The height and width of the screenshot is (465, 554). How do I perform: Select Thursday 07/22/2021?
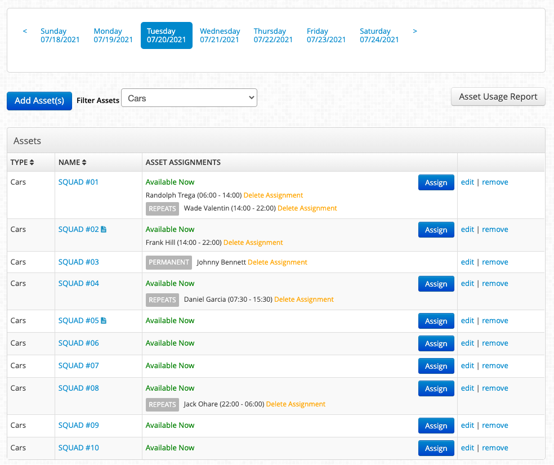(x=273, y=35)
